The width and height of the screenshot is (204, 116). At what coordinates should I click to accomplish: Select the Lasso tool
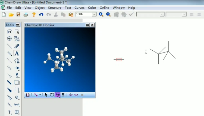[9, 31]
